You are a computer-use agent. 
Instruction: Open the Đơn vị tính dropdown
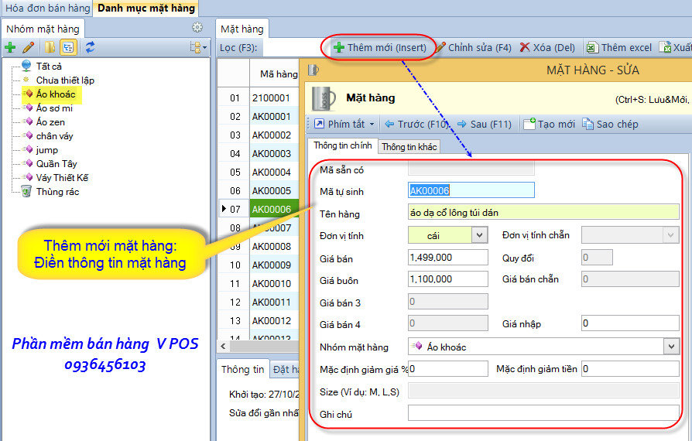click(479, 235)
